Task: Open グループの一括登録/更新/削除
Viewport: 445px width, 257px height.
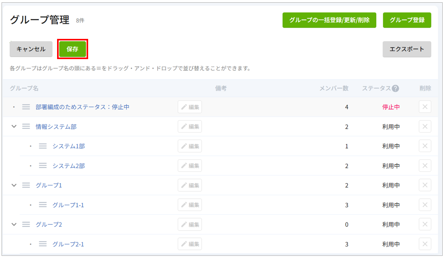Action: coord(329,20)
